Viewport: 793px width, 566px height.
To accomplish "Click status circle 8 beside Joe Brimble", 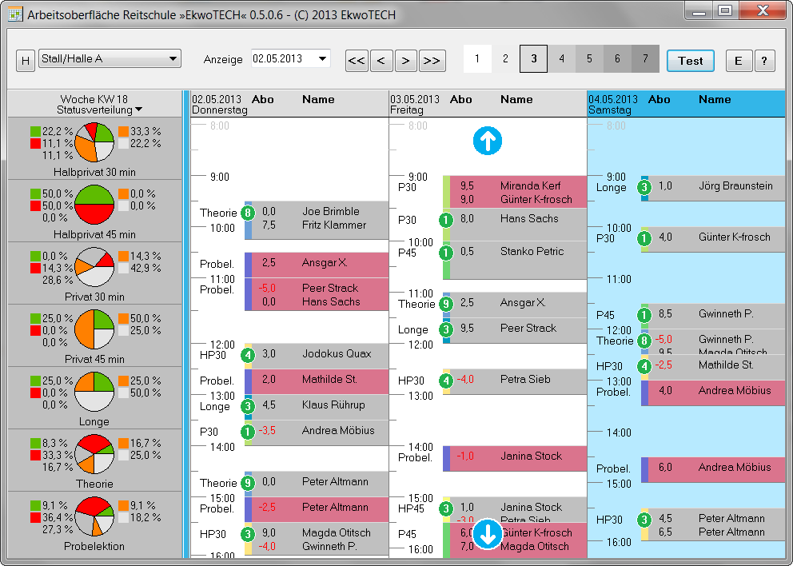I will [248, 212].
